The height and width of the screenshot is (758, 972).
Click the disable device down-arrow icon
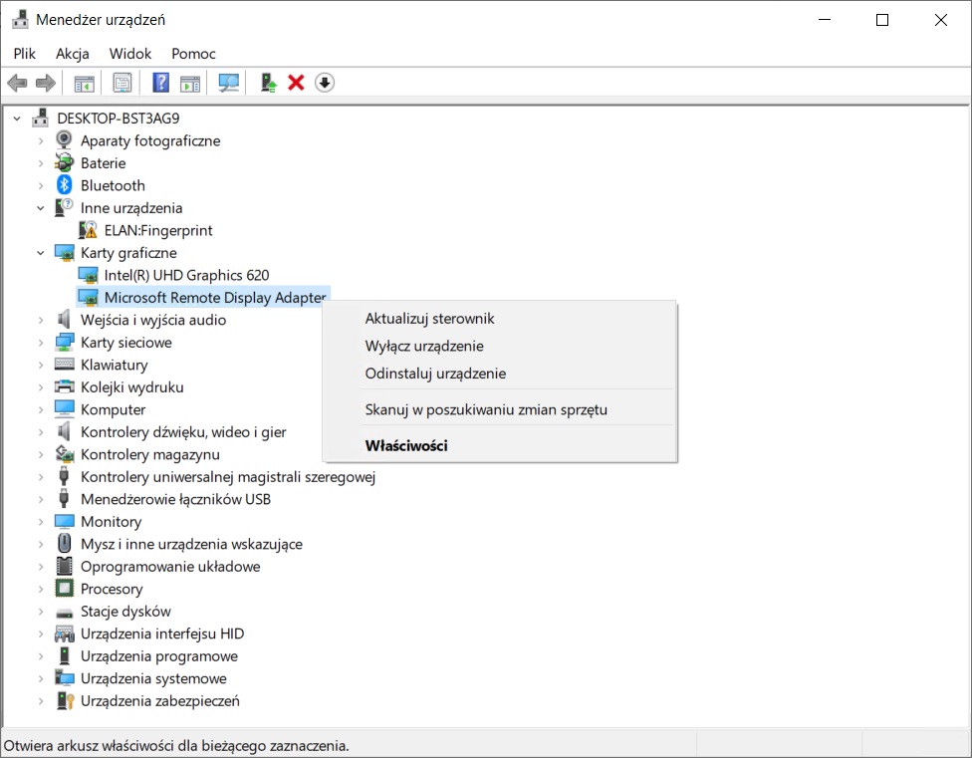pyautogui.click(x=324, y=84)
